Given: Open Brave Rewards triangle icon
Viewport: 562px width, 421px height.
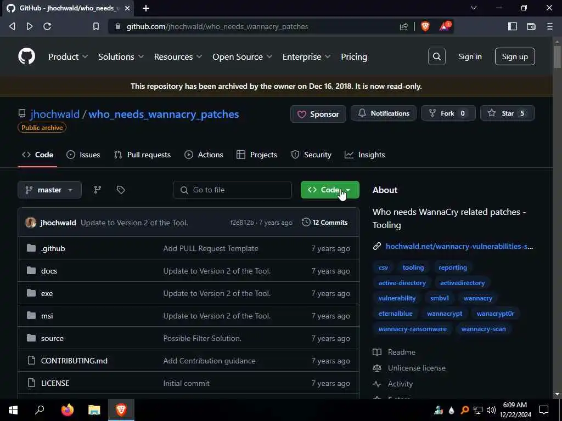Looking at the screenshot, I should point(445,26).
